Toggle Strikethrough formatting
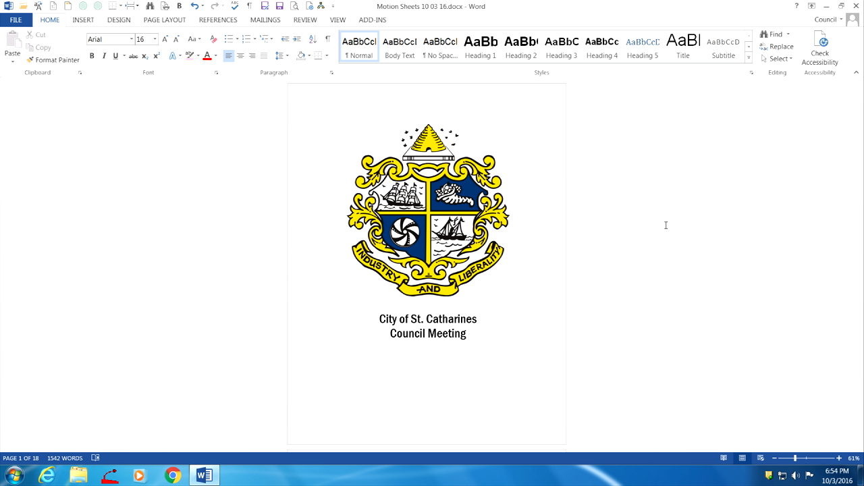The height and width of the screenshot is (486, 864). (x=133, y=56)
